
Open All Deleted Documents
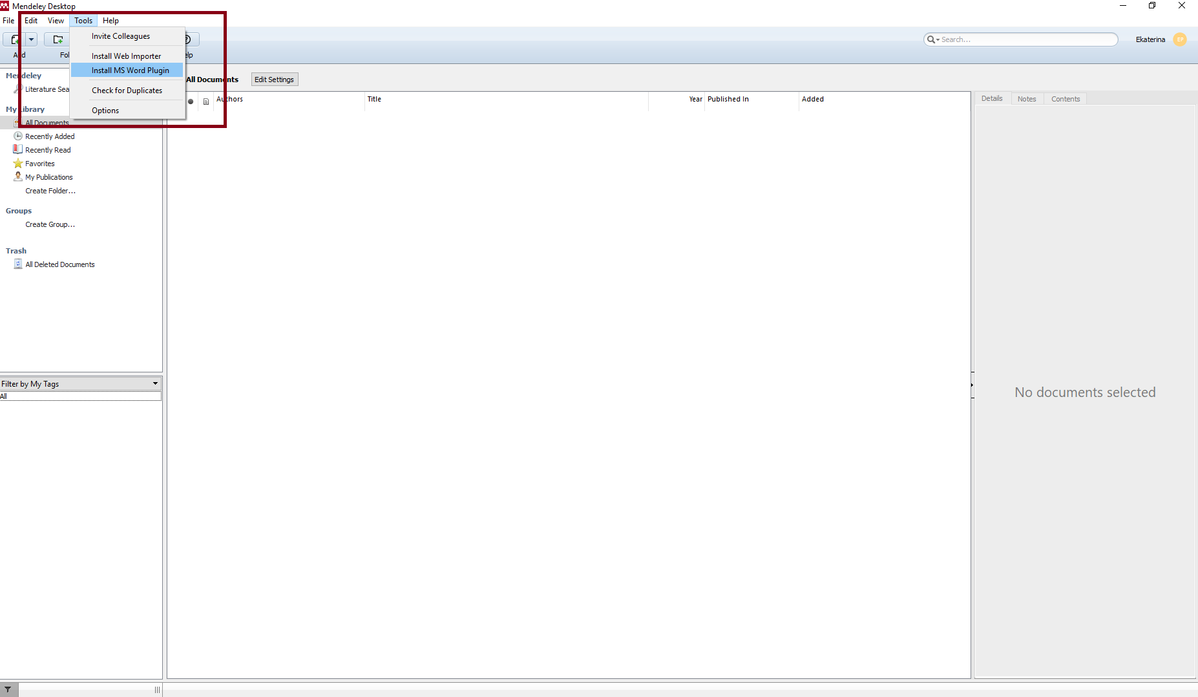(60, 264)
